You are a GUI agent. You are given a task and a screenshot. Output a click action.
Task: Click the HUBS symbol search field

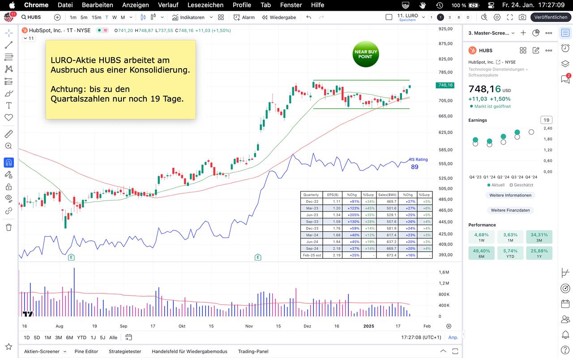[35, 17]
